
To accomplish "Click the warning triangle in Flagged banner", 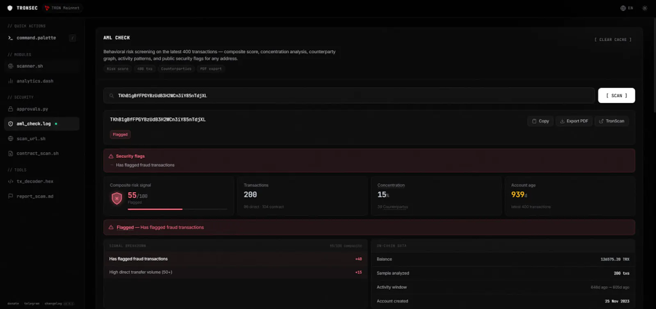I will click(x=111, y=227).
